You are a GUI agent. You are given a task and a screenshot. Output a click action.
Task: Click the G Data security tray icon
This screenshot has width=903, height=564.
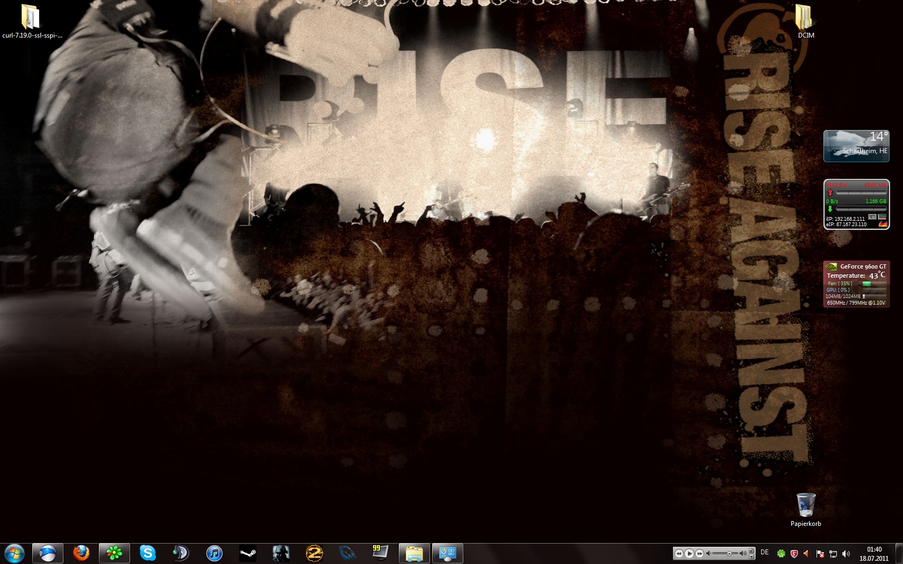(x=794, y=553)
